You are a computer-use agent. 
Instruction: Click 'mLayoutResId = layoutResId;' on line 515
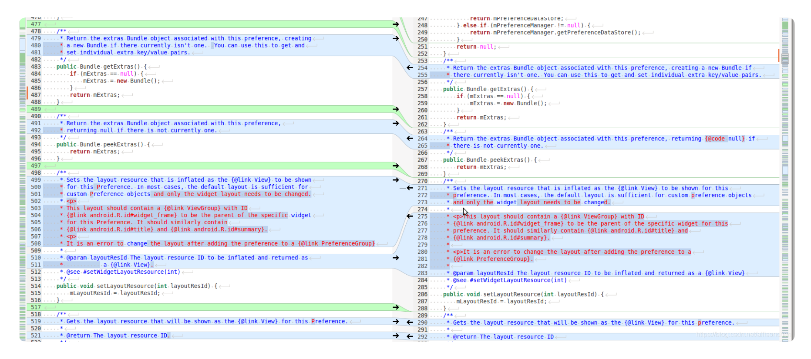pos(115,293)
